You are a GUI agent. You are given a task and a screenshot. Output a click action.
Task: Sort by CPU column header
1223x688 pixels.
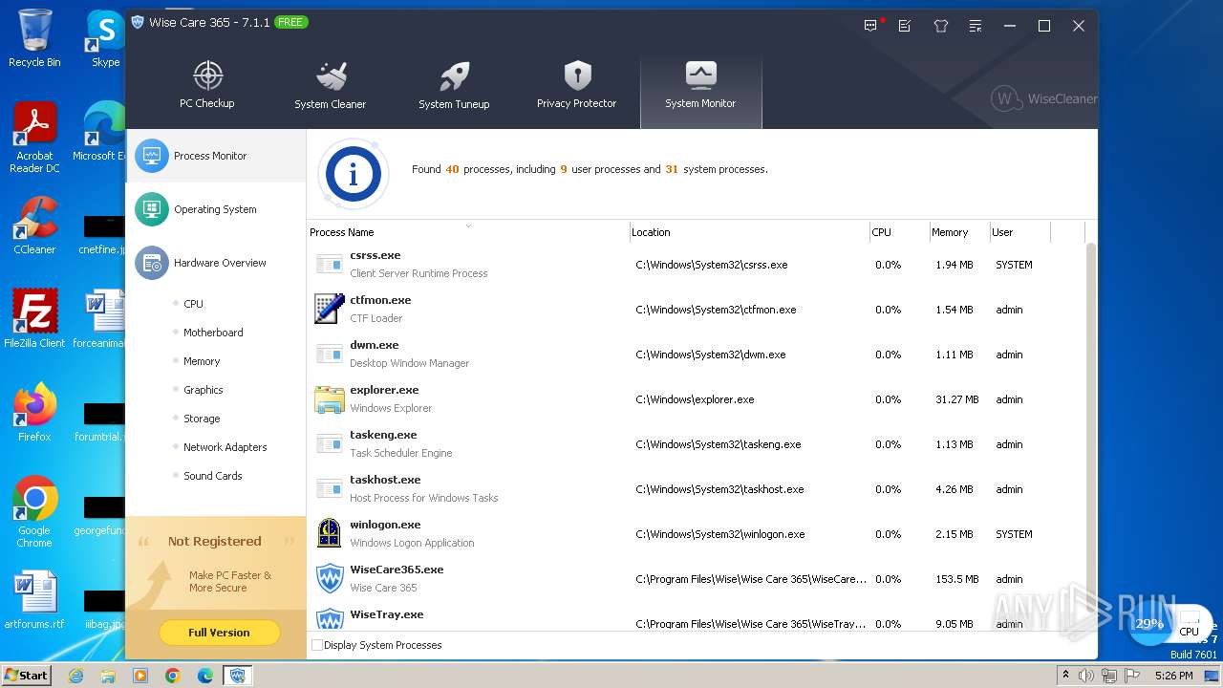click(x=898, y=232)
